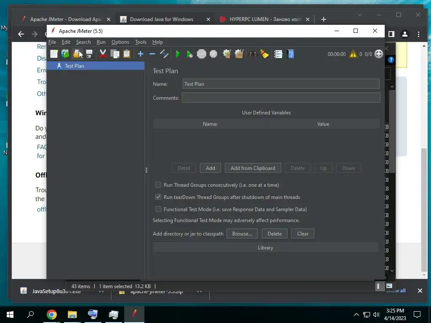The width and height of the screenshot is (431, 323).
Task: Click the JMeter feather icon in taskbar
Action: click(x=134, y=314)
